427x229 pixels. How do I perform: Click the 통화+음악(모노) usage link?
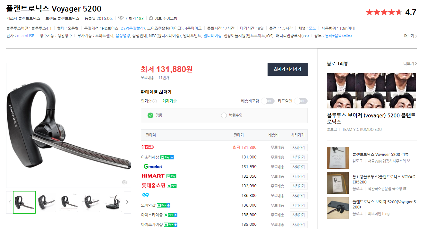[x=338, y=36]
